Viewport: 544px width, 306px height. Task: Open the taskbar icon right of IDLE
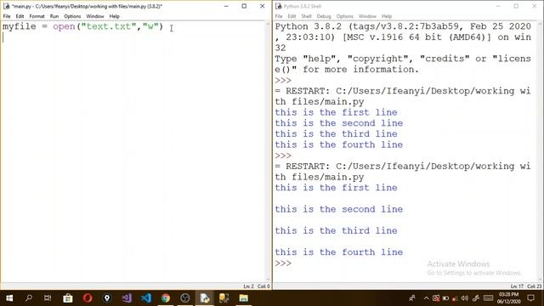(224, 298)
